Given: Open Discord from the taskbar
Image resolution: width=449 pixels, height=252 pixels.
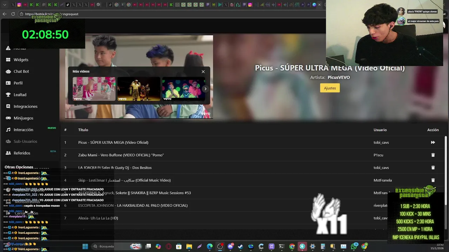Looking at the screenshot, I should point(230,246).
